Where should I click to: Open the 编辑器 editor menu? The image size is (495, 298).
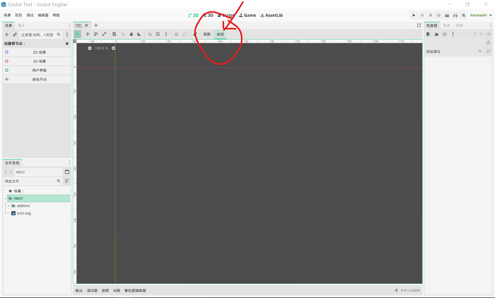point(43,15)
